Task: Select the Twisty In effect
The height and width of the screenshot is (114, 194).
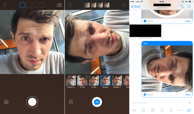Action: coord(71,82)
